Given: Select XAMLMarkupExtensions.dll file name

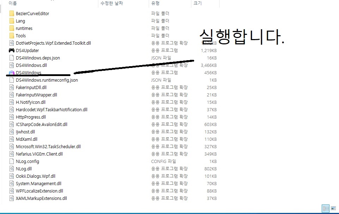Looking at the screenshot, I should [41, 198].
